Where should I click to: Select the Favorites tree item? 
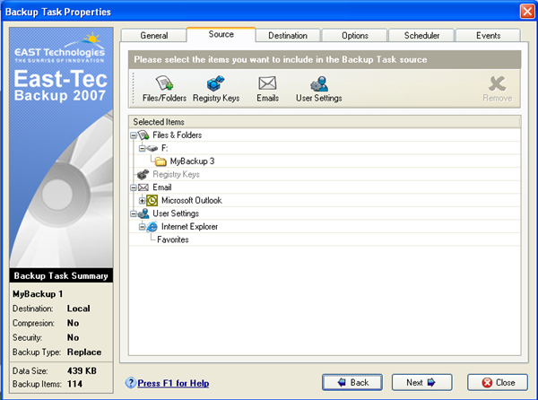[x=173, y=239]
